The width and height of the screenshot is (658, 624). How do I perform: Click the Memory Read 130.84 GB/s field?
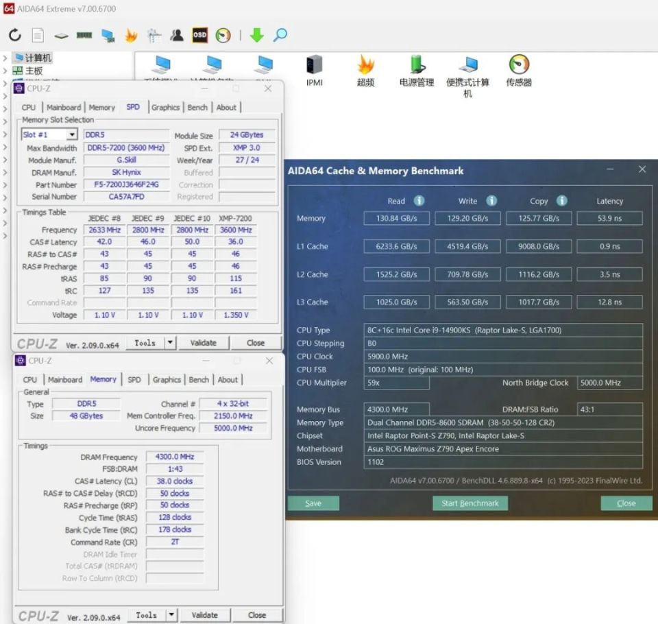click(x=397, y=218)
